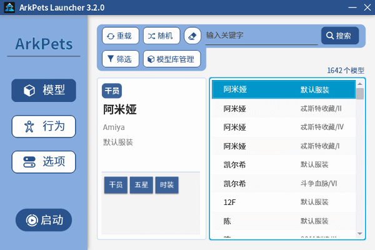This screenshot has height=250, width=375.
Task: Select the 阿米娅 默认服装 row
Action: coord(284,89)
